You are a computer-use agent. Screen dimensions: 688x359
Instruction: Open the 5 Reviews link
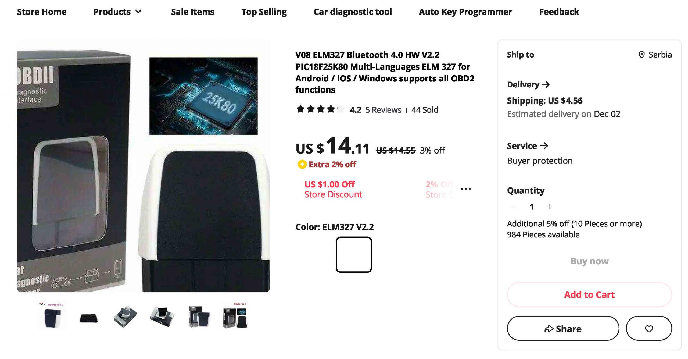coord(383,110)
